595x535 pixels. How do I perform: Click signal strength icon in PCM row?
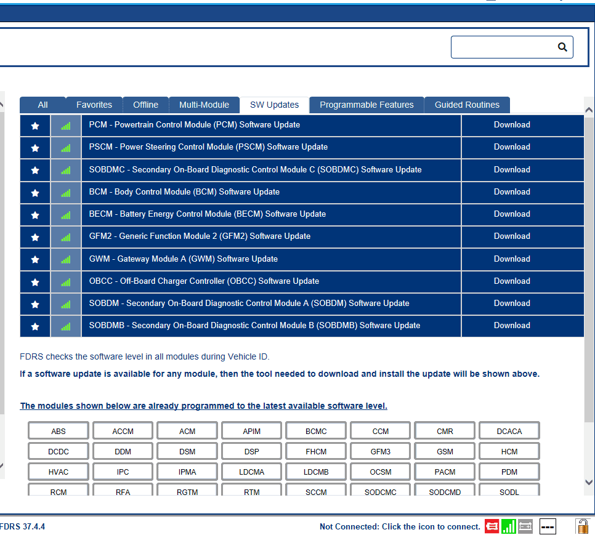[66, 126]
